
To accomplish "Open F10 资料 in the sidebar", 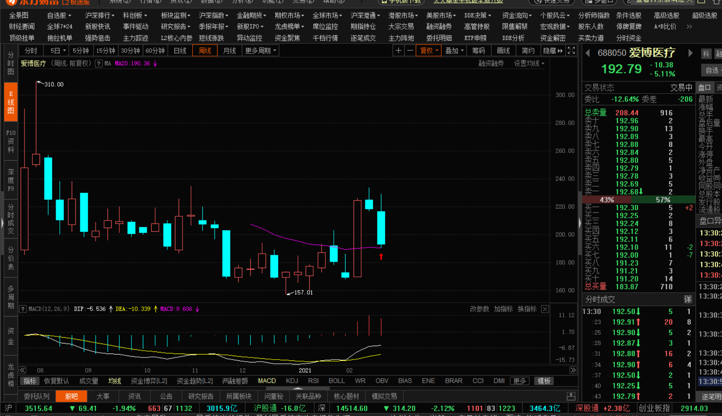I will (11, 142).
